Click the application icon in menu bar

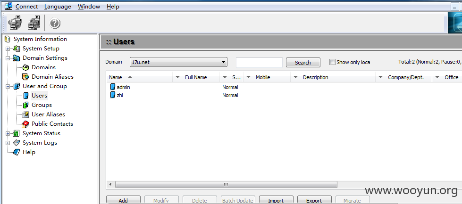(x=8, y=6)
